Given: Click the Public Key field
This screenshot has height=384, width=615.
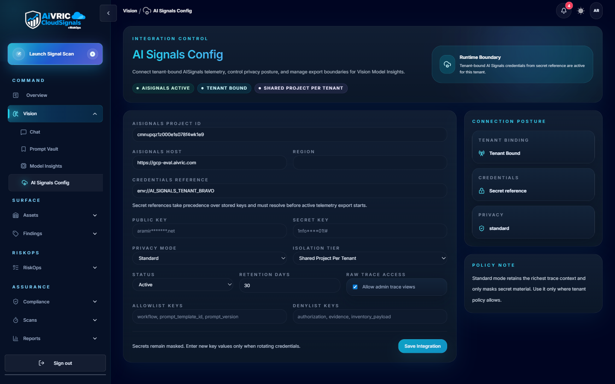Looking at the screenshot, I should tap(210, 231).
